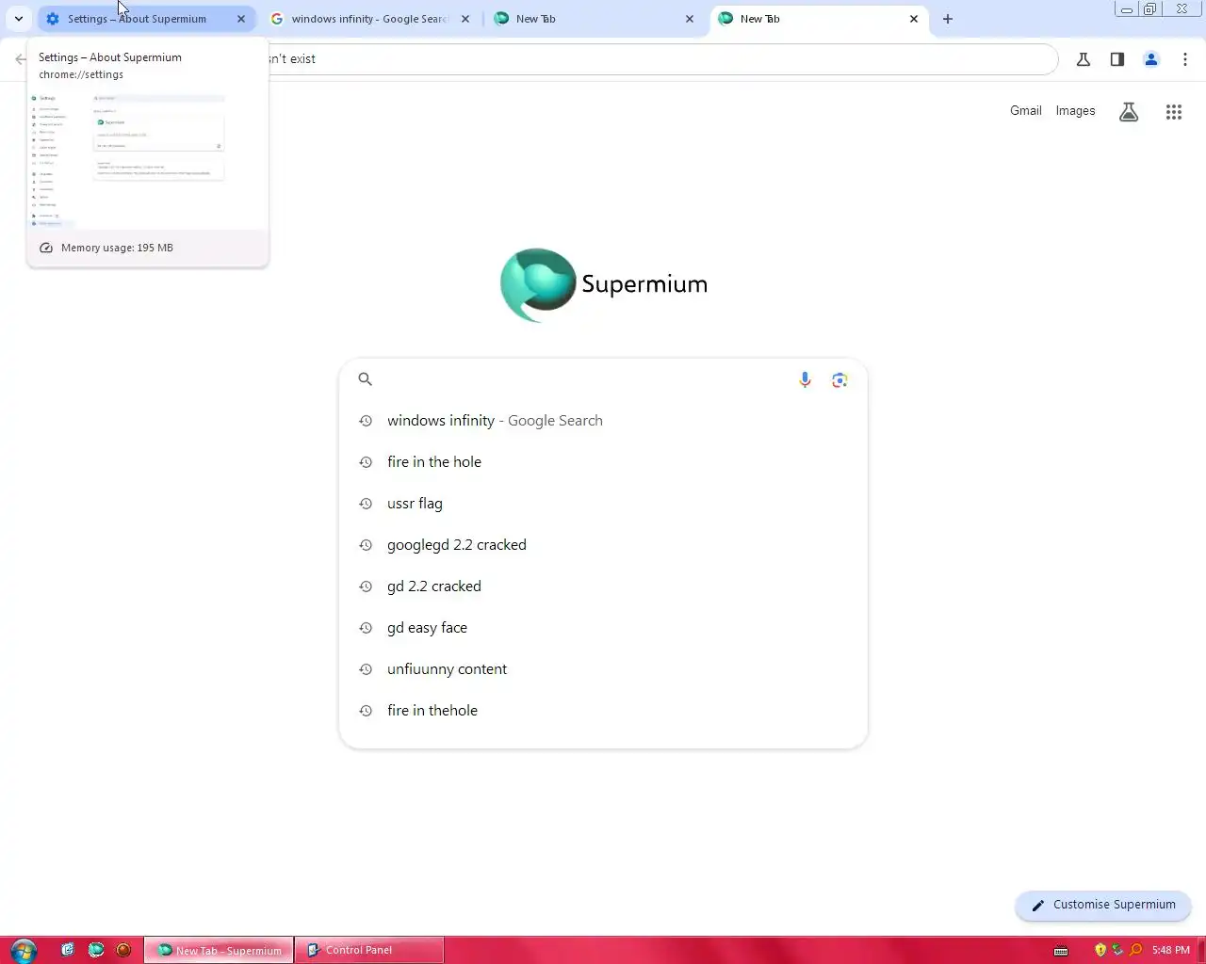1206x964 pixels.
Task: Switch to windows infinity Google Search tab
Action: click(x=369, y=19)
